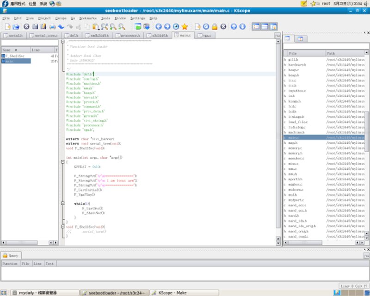Click the Name column sort arrow in the tag list
Image resolution: width=370 pixels, height=296 pixels.
point(16,50)
